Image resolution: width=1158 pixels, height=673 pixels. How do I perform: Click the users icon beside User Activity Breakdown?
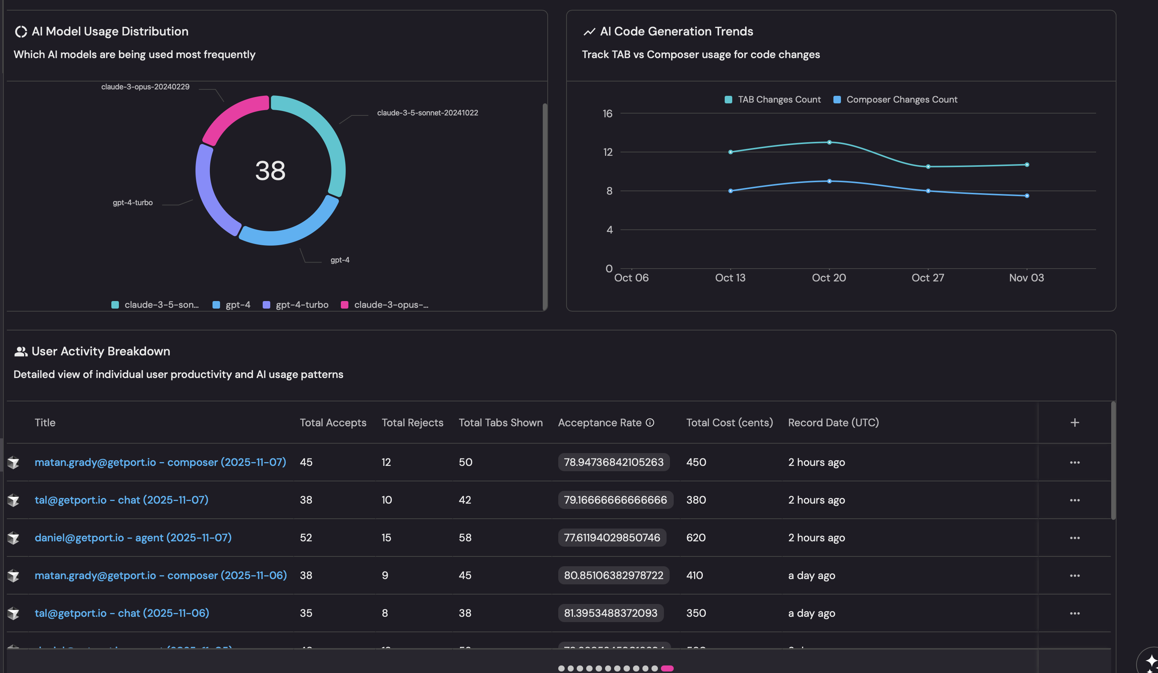(x=21, y=352)
